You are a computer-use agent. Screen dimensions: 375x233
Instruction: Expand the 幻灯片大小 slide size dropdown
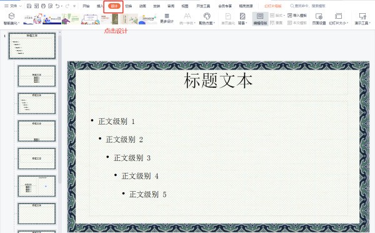tap(338, 19)
